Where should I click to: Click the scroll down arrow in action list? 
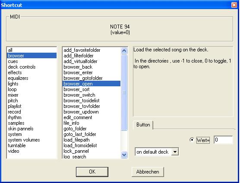pos(124,155)
